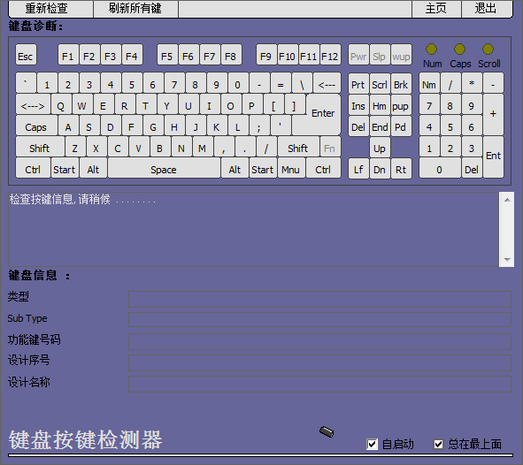This screenshot has width=523, height=465.
Task: Select the Backspace arrow key
Action: click(x=327, y=83)
